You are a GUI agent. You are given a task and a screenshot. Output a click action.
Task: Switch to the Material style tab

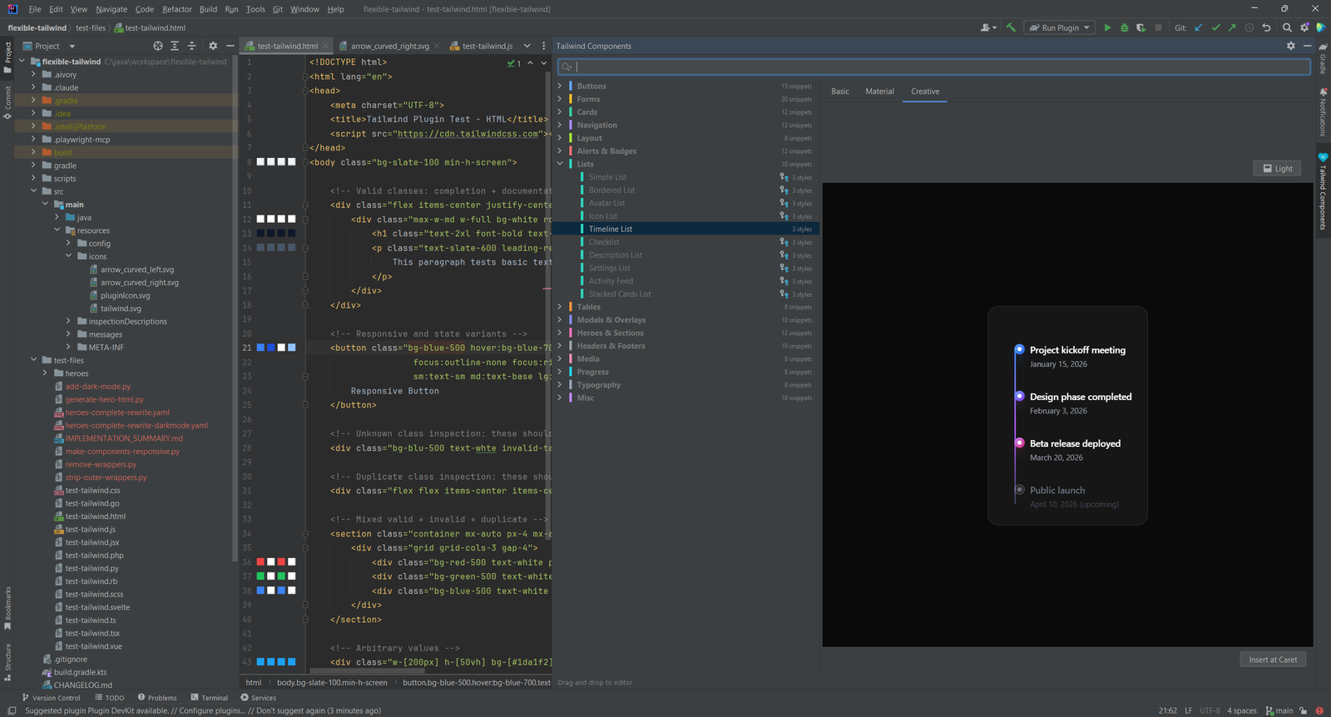click(x=879, y=91)
